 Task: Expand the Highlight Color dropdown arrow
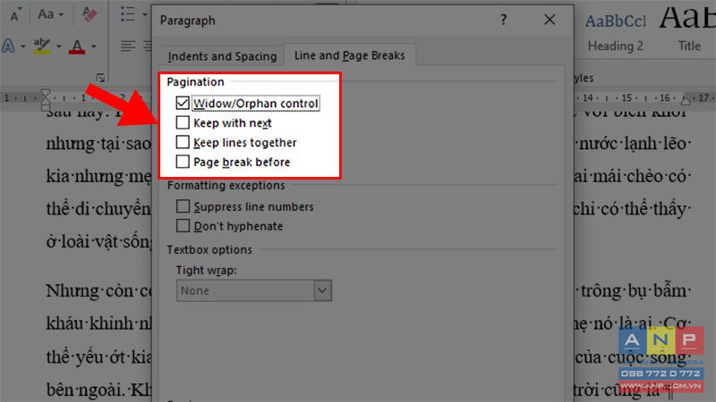59,46
